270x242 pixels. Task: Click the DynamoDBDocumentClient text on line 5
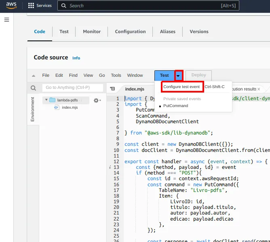167,122
